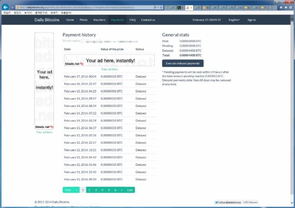The height and width of the screenshot is (208, 295).
Task: Open the 즐겨찾기(A) menu
Action: click(41, 13)
